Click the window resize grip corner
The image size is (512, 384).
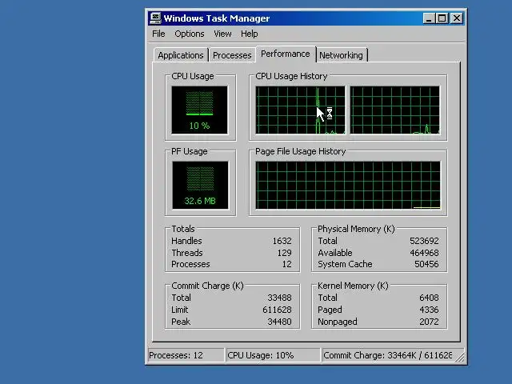[x=460, y=357]
